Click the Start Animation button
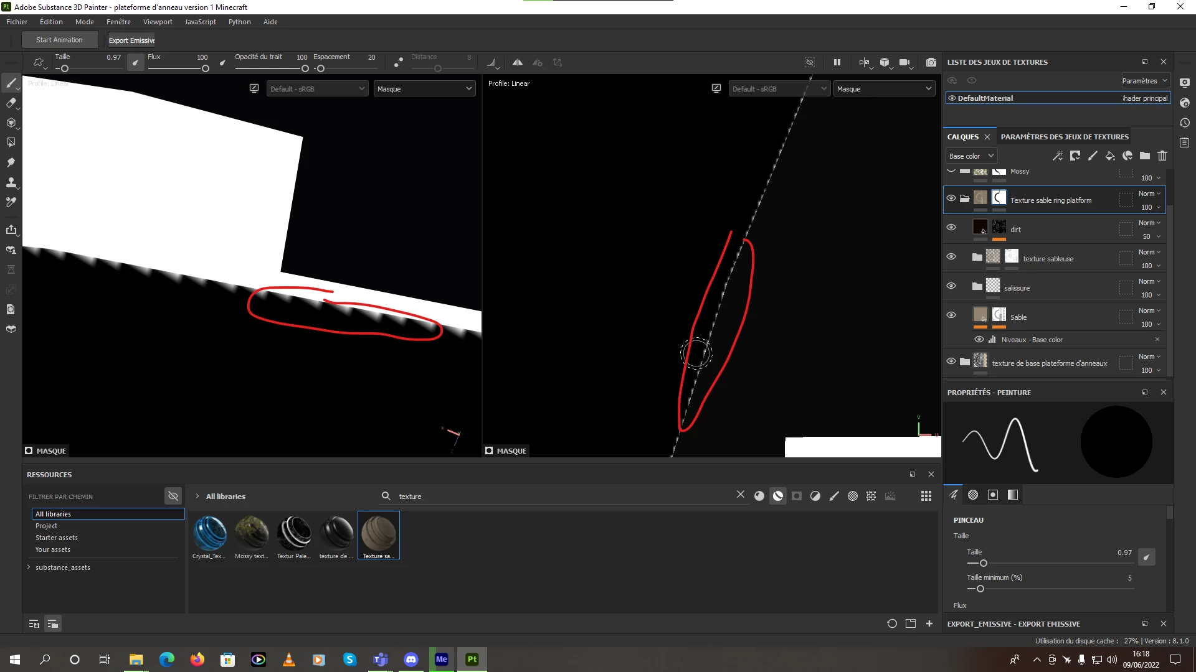1196x672 pixels. pyautogui.click(x=59, y=40)
